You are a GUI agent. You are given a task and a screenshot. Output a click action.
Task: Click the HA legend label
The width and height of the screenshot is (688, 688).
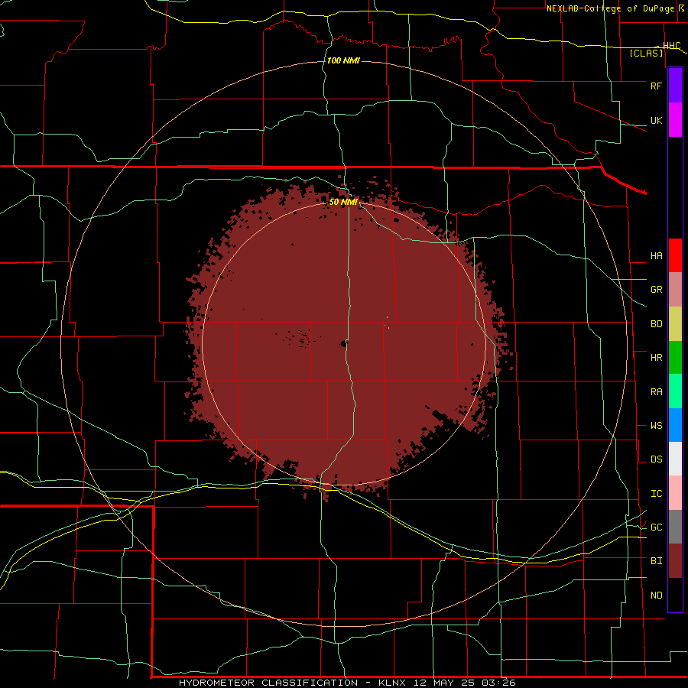coord(656,255)
